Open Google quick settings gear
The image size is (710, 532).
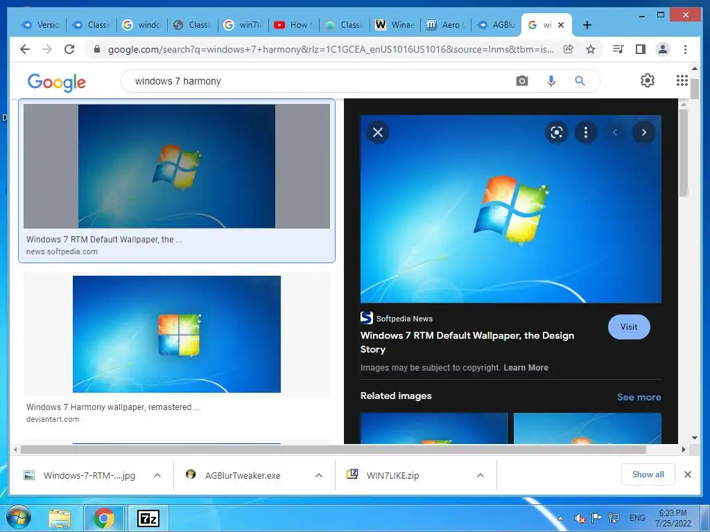[x=648, y=80]
